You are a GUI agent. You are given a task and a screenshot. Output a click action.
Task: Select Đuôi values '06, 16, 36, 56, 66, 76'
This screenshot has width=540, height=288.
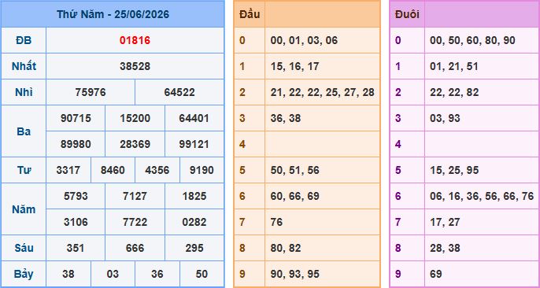[482, 196]
